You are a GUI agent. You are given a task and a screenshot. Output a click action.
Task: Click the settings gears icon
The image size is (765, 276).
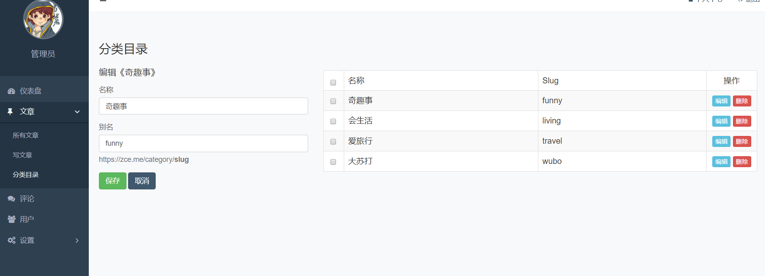pyautogui.click(x=11, y=240)
